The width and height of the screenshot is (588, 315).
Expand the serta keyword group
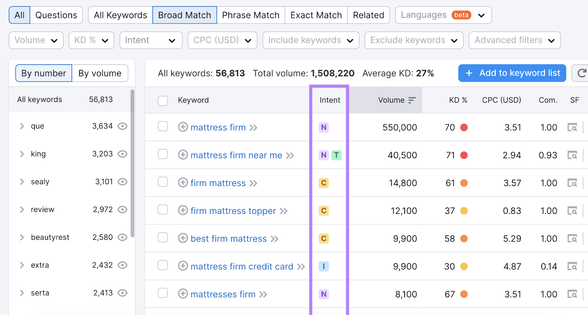[22, 293]
